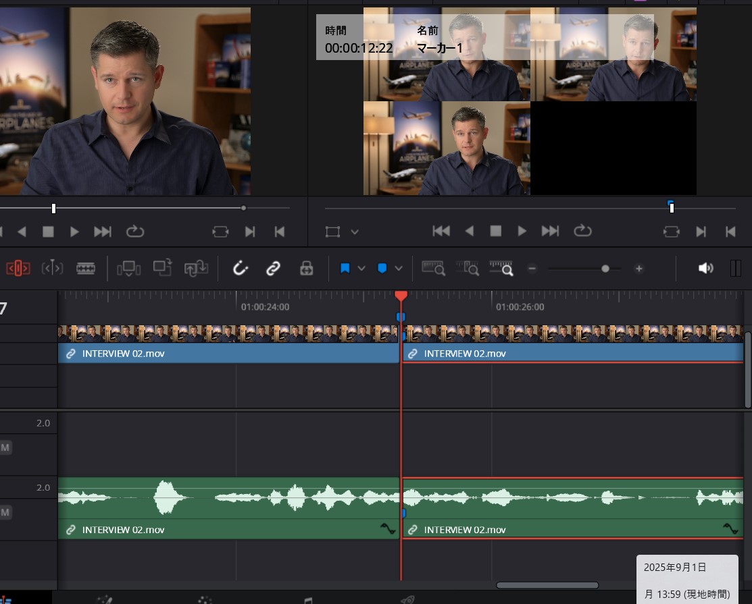Image resolution: width=752 pixels, height=604 pixels.
Task: Toggle timeline snapping magnet
Action: pyautogui.click(x=241, y=269)
